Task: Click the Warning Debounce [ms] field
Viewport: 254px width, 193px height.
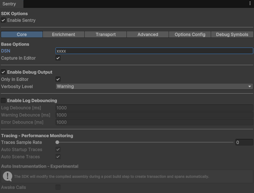Action: (x=154, y=115)
